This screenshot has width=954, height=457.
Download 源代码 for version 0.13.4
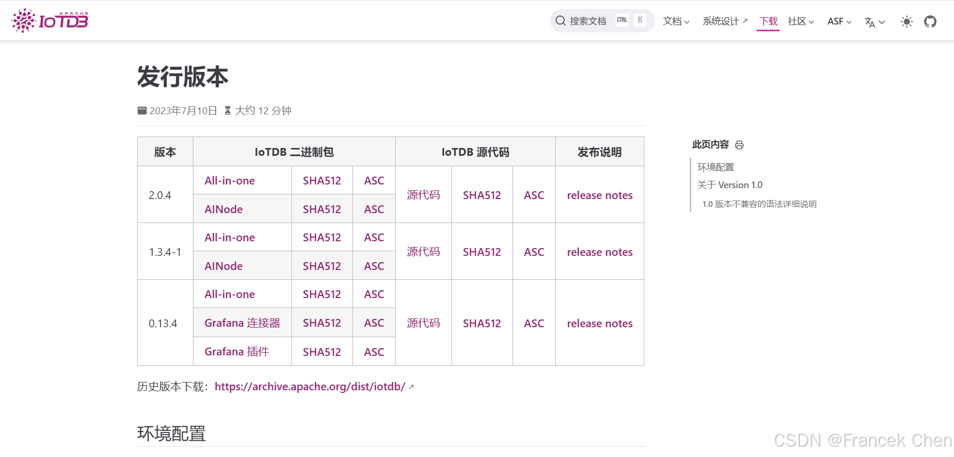click(x=423, y=323)
